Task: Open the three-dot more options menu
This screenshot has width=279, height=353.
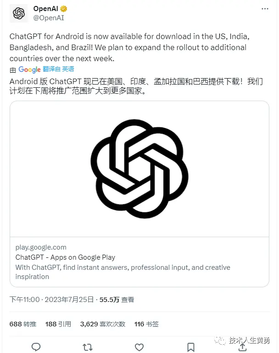Action: point(265,9)
